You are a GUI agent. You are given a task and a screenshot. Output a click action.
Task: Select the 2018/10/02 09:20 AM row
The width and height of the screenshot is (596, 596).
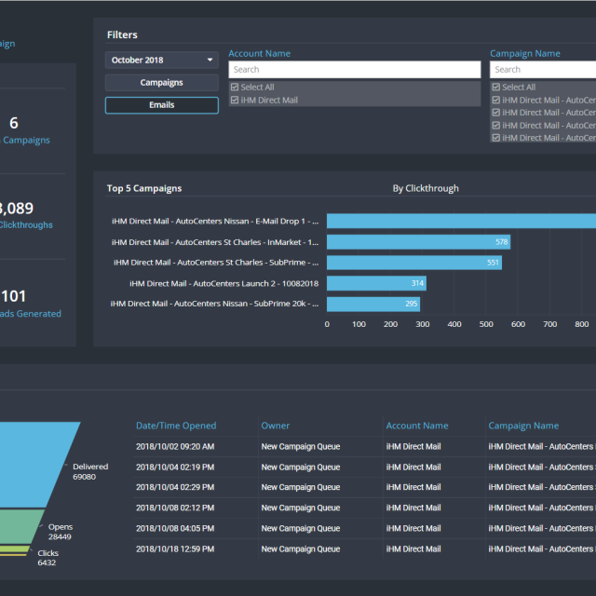pyautogui.click(x=364, y=447)
